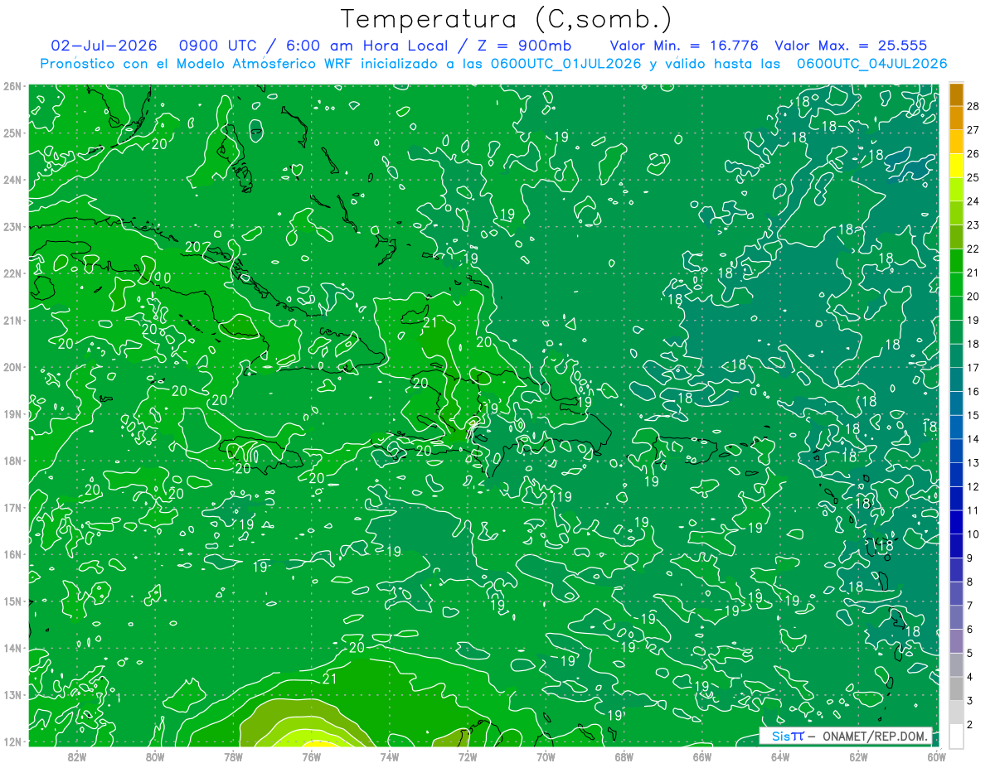Screen dimensions: 995x768
Task: Click the '78W' longitude axis label
Action: [x=233, y=756]
